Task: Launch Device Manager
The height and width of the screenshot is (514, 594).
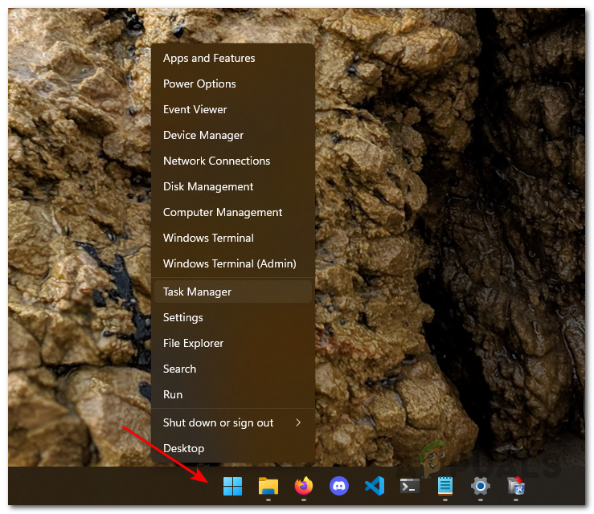Action: [x=203, y=135]
